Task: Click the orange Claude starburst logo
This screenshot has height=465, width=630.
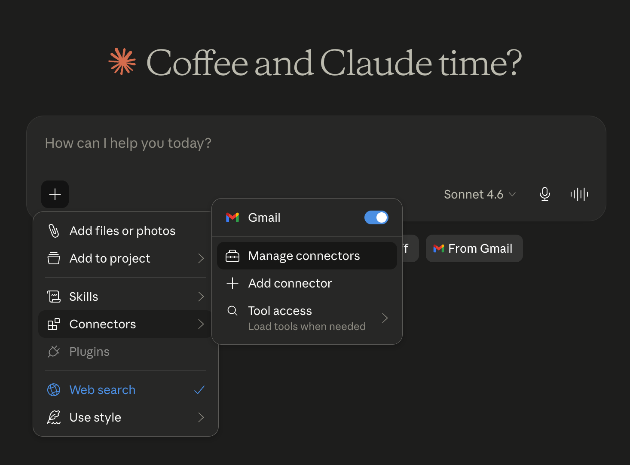Action: [x=122, y=62]
